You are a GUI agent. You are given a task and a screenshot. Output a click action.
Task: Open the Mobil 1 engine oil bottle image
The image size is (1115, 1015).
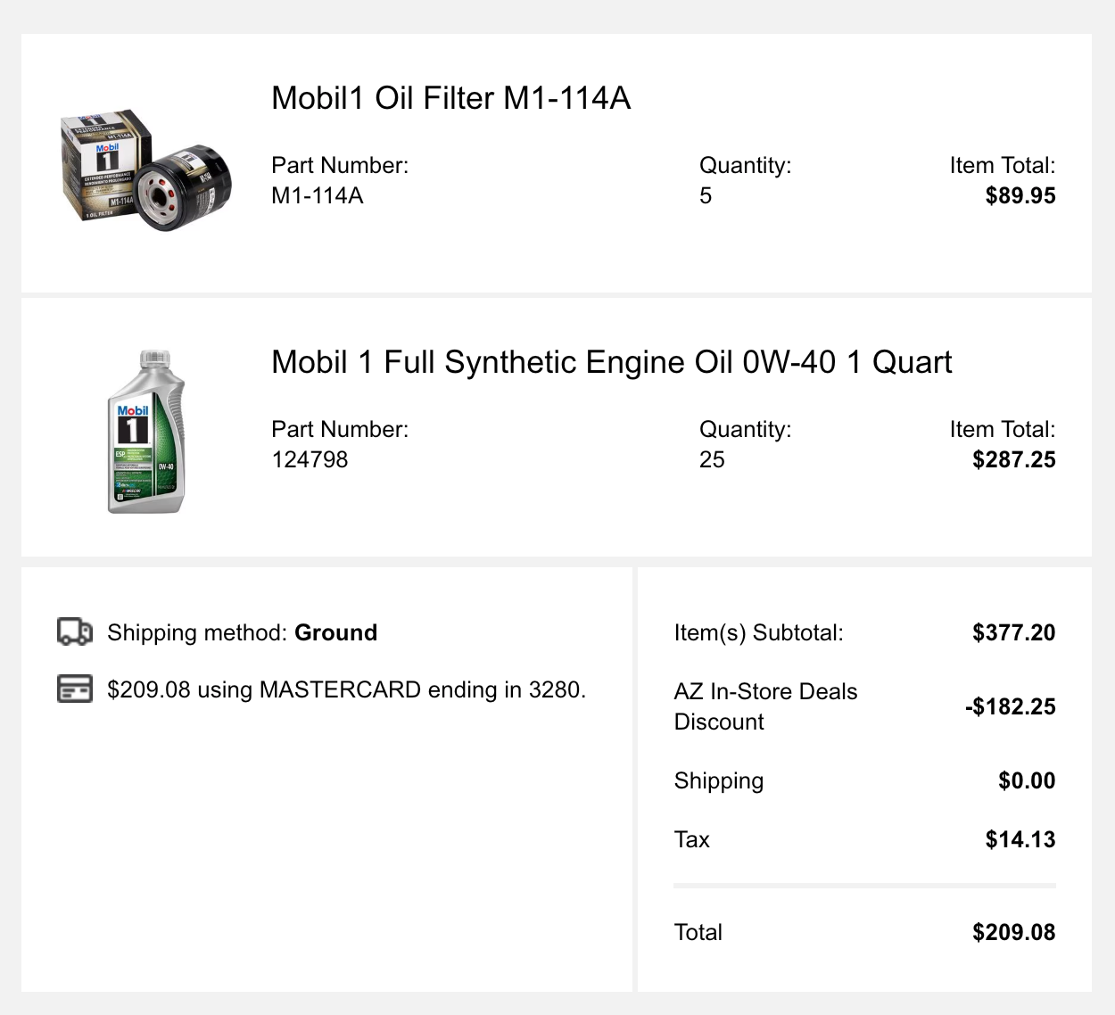146,432
